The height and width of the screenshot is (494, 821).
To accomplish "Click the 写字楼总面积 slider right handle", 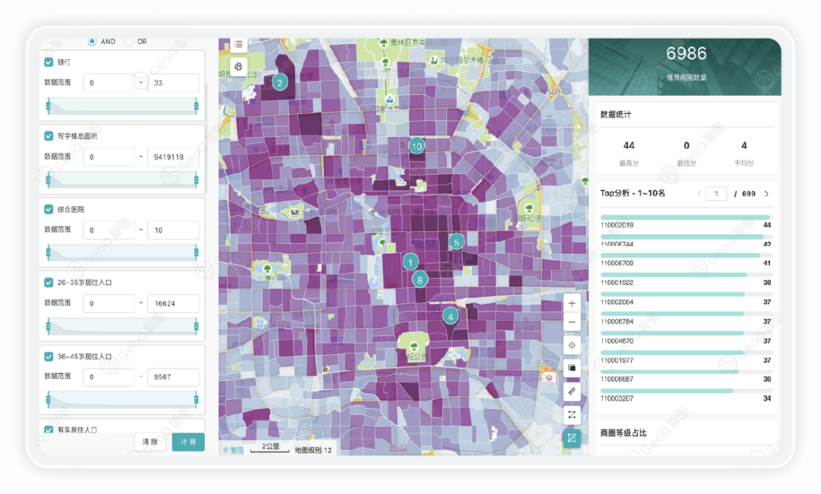I will (x=196, y=180).
